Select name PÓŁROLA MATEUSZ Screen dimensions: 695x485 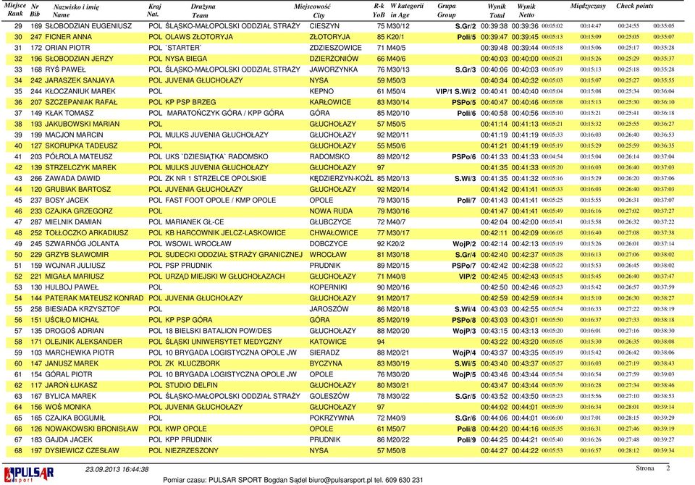(x=79, y=156)
